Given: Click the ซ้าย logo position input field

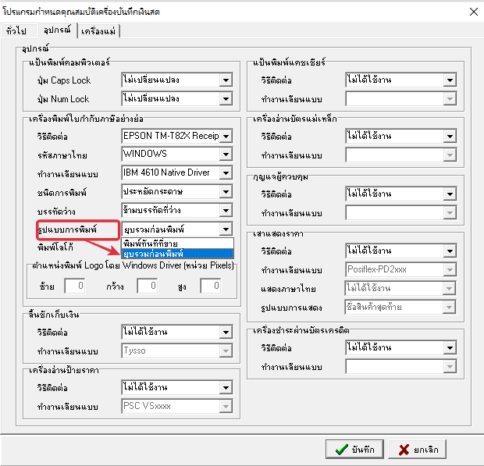Looking at the screenshot, I should 74,286.
